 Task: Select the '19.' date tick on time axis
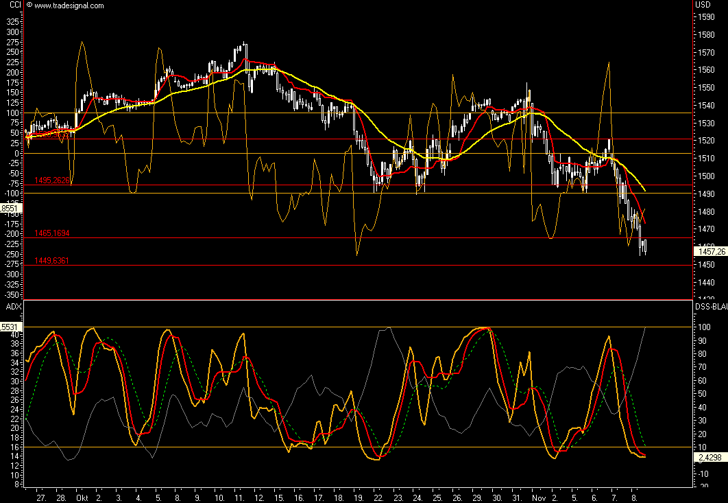(x=360, y=497)
